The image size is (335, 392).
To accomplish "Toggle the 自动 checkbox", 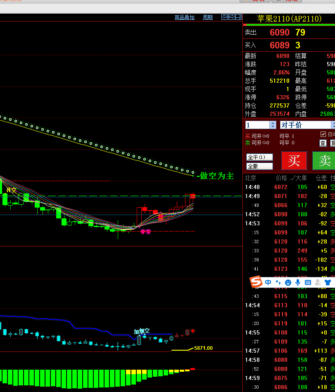I will tap(323, 134).
